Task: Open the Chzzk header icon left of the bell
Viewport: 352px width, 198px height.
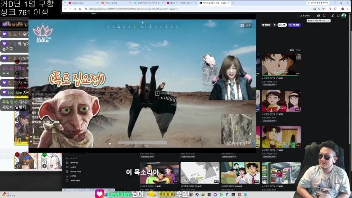Action: (x=319, y=16)
